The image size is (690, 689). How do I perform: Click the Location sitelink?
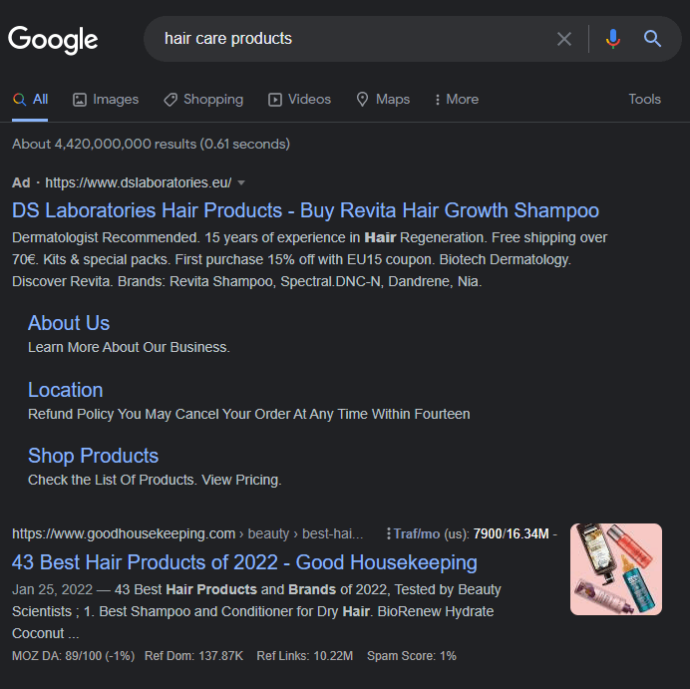66,390
